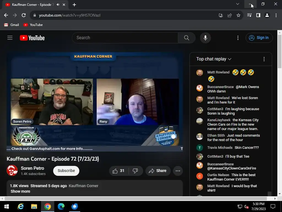Open browser media controls icon
Viewport: 282px width, 212px height.
point(249,15)
